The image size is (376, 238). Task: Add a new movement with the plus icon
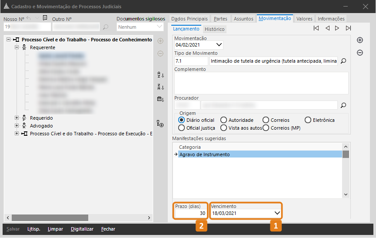tap(360, 40)
